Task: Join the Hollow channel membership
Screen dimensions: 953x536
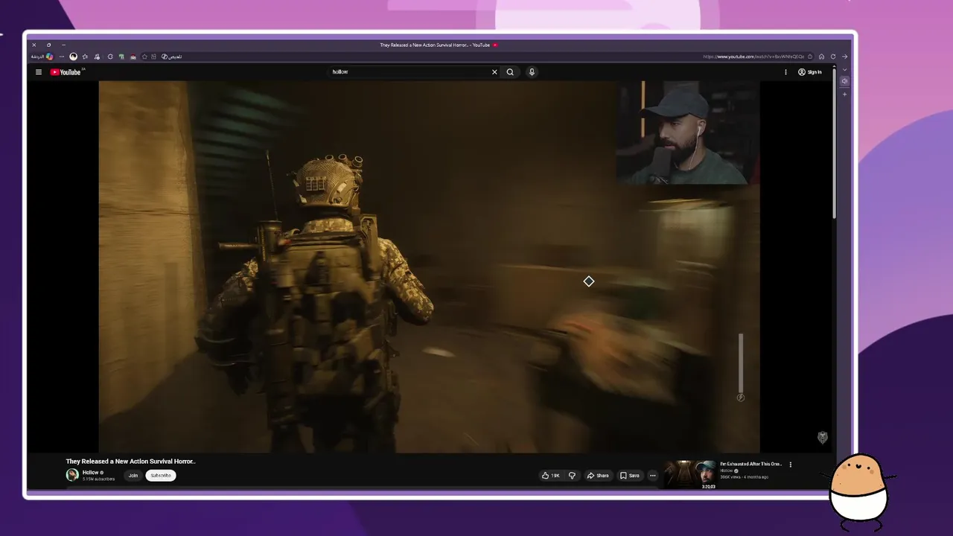Action: 133,476
